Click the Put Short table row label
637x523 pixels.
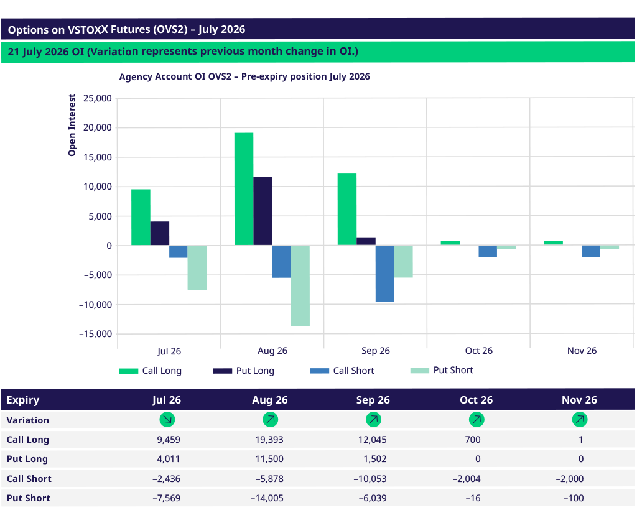pyautogui.click(x=29, y=498)
